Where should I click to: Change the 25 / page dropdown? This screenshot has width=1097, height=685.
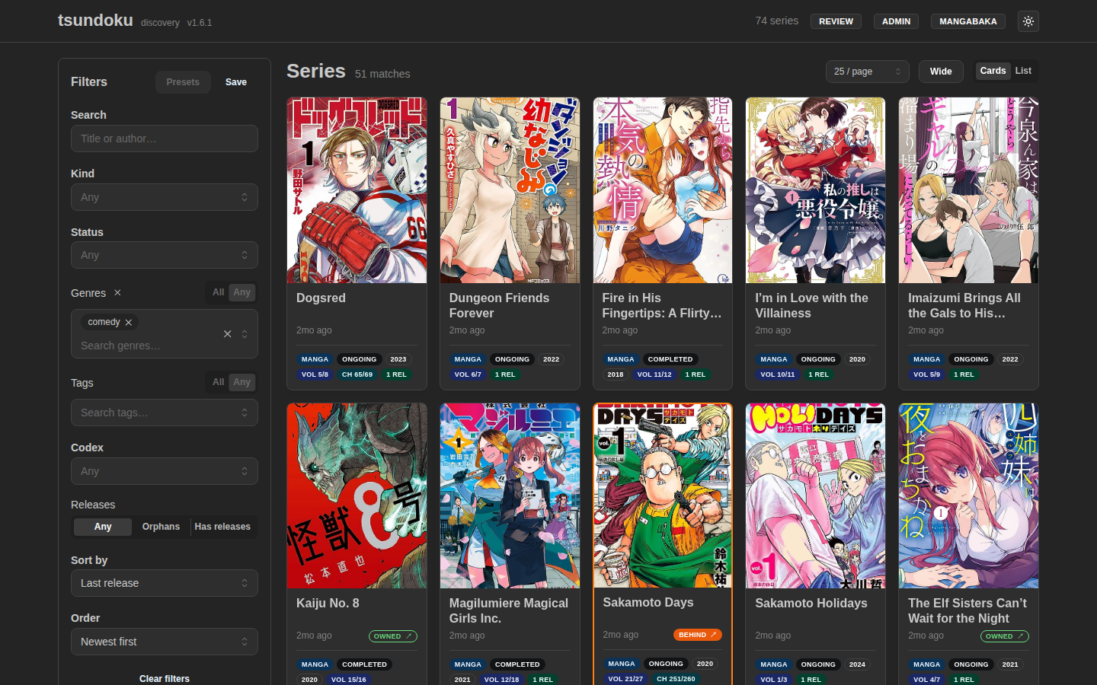pos(868,72)
